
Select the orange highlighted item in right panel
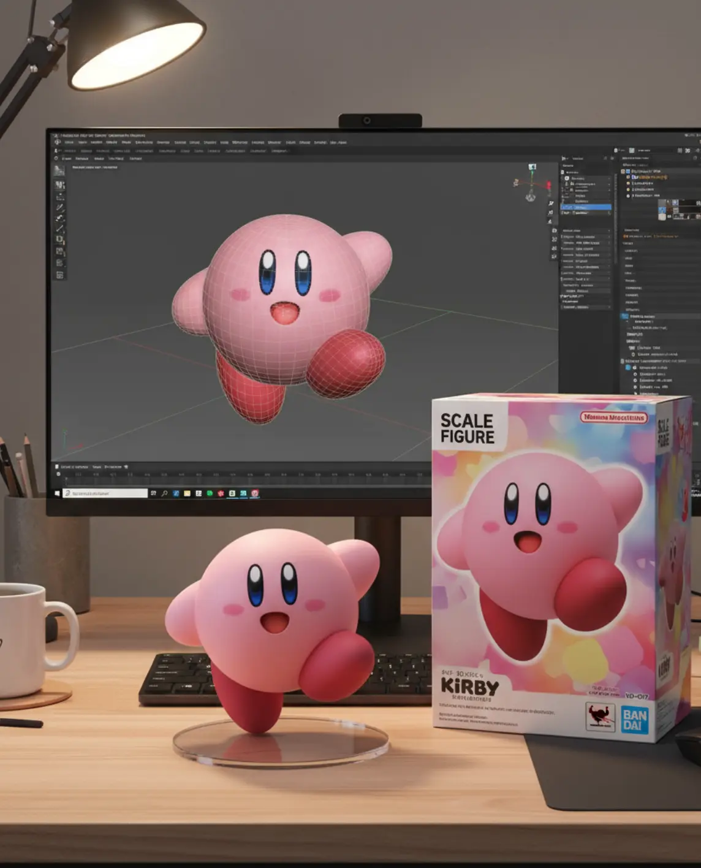[x=650, y=177]
